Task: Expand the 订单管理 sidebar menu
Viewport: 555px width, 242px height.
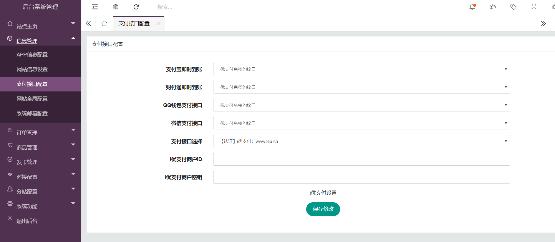Action: pos(40,133)
